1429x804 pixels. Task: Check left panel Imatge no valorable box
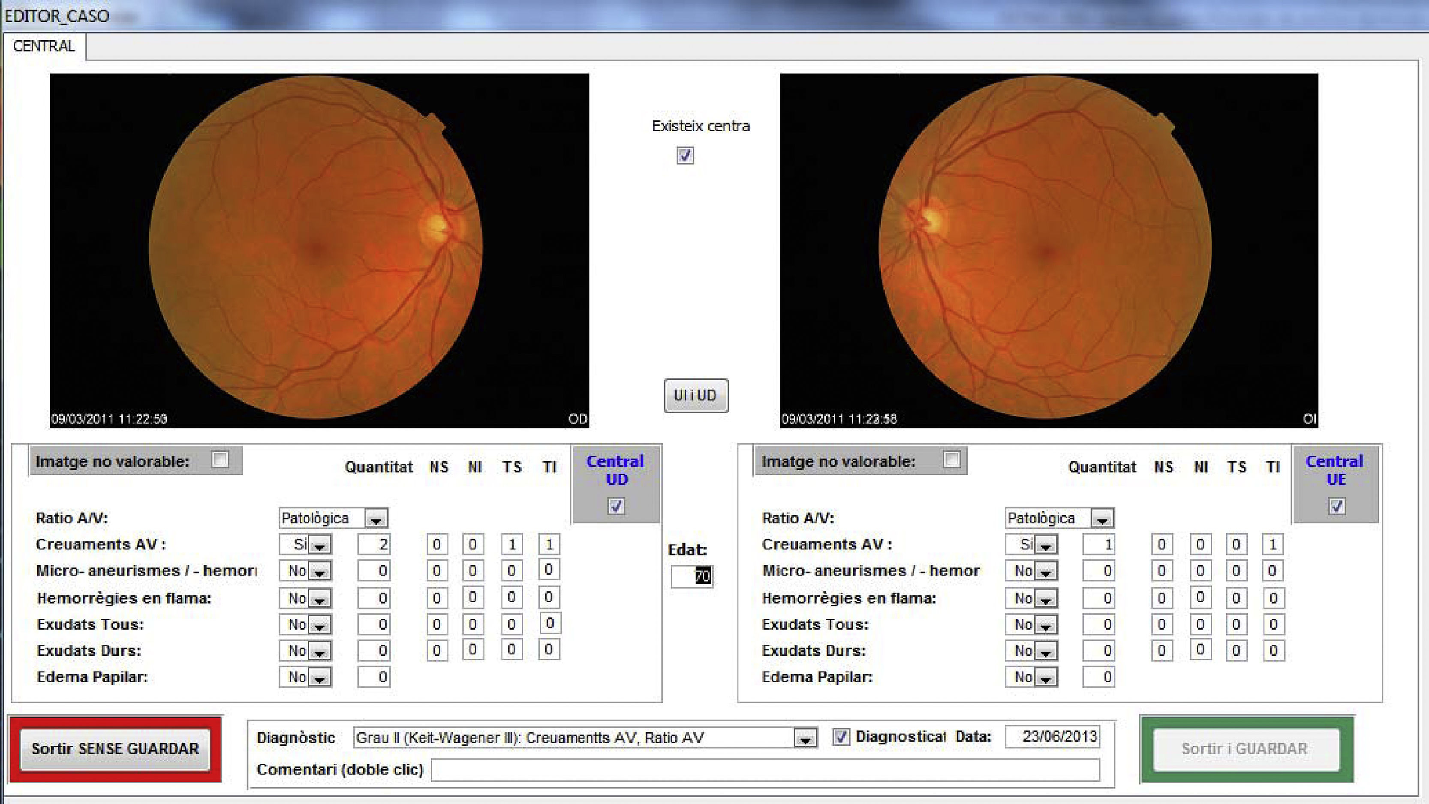[x=220, y=460]
